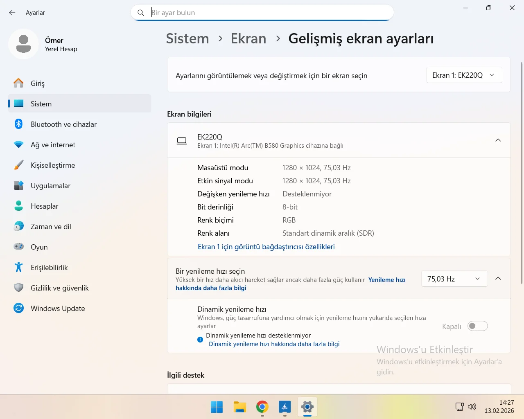Open Windows Update settings
Image resolution: width=524 pixels, height=419 pixels.
tap(80, 308)
